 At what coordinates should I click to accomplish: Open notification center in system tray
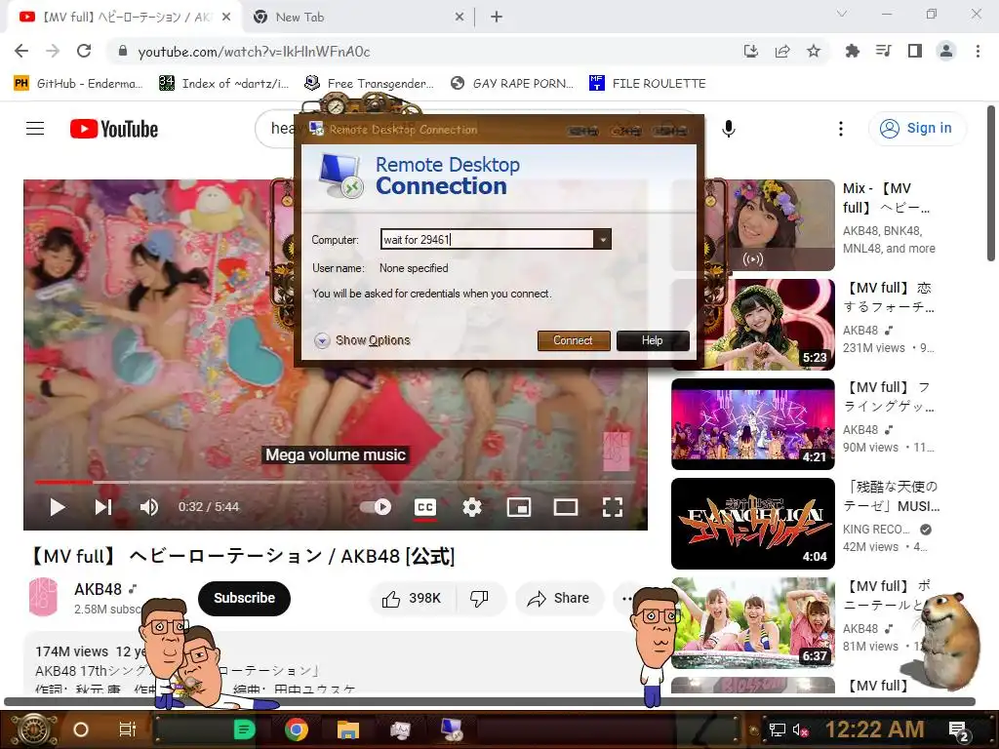958,730
